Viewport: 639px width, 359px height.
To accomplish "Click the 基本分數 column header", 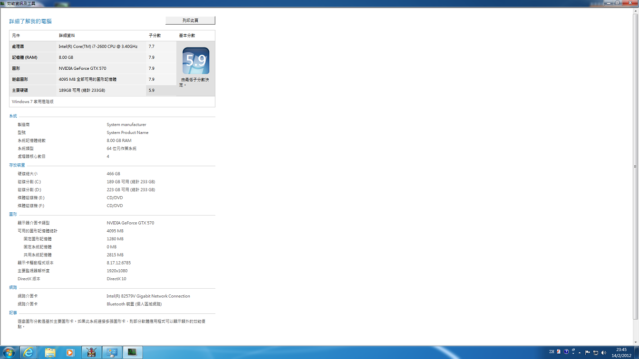I will pos(187,36).
